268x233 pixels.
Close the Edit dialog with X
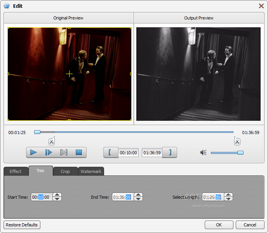tap(261, 6)
